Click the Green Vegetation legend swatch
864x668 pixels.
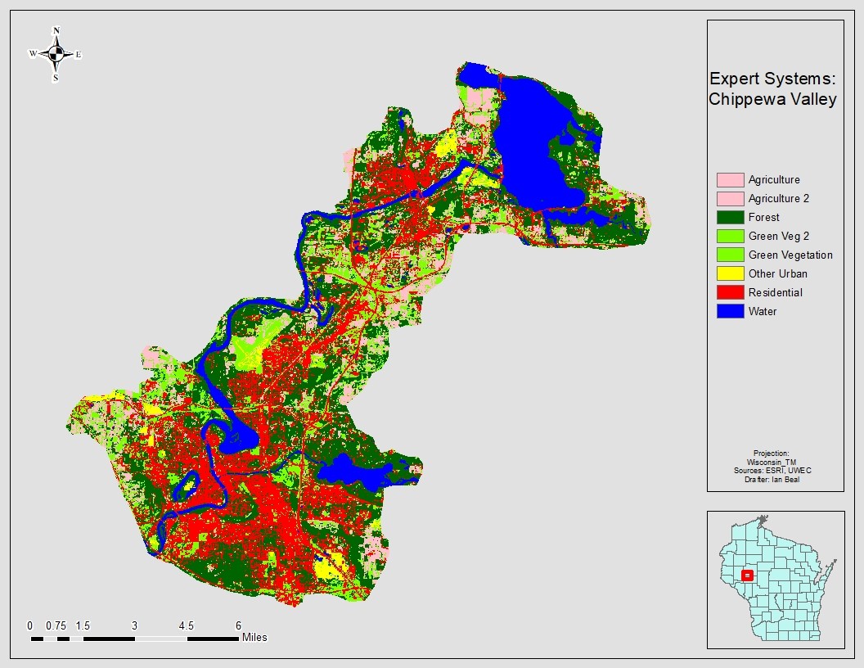click(728, 255)
